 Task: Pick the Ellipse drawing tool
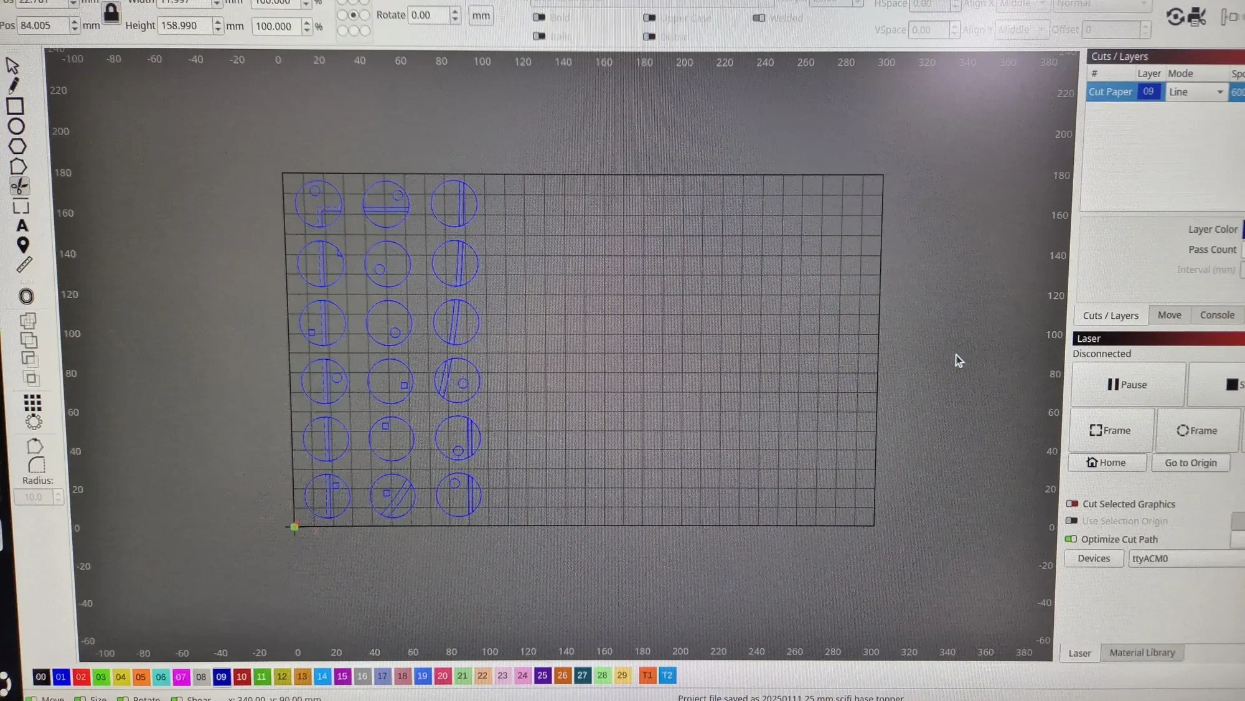16,126
